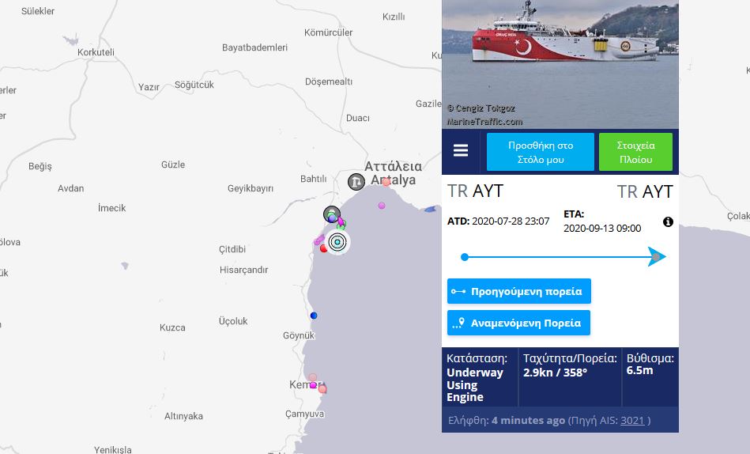Select the salmon vessel marker at Antalya
Viewport: 750px width, 454px height.
pos(386,182)
